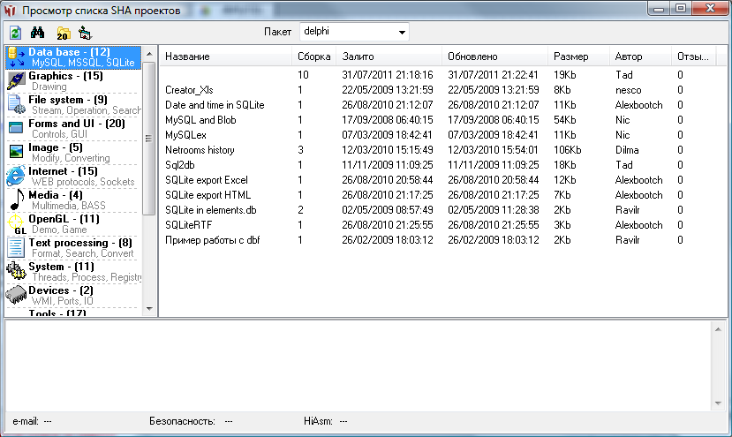Sort list by the Автор column
This screenshot has width=732, height=437.
(x=639, y=57)
